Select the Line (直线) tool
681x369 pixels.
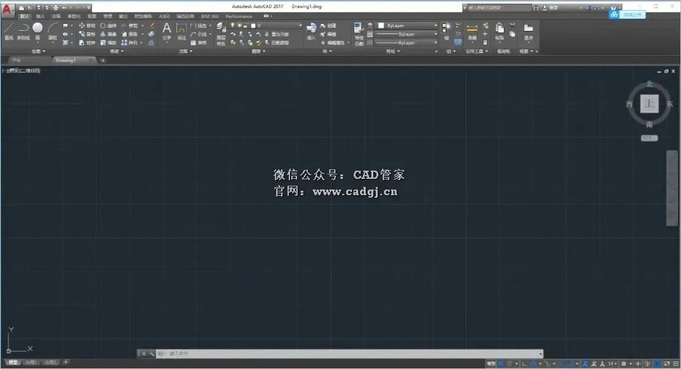coord(9,31)
